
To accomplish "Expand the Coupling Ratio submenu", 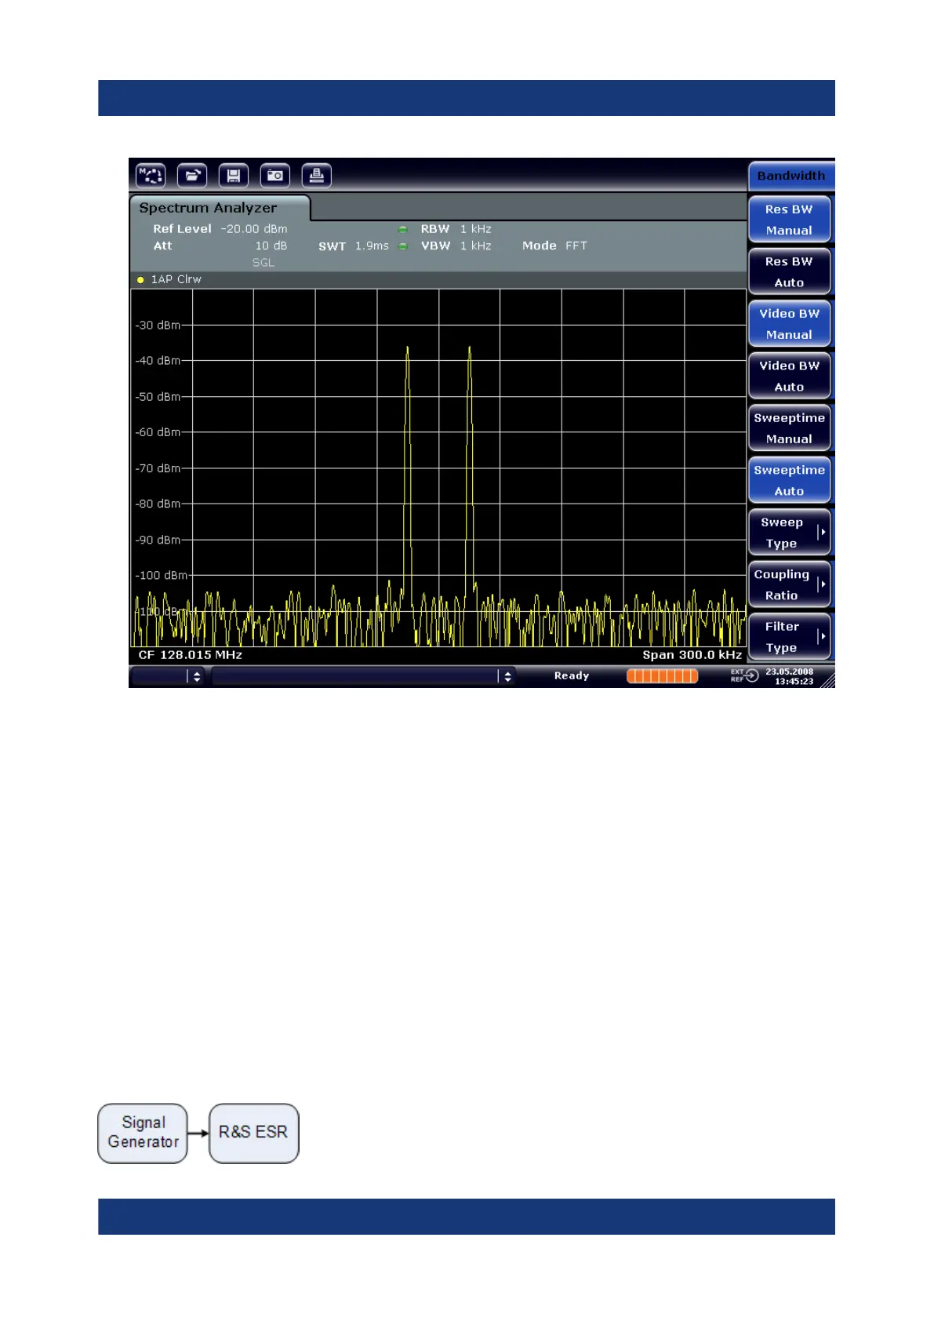I will (789, 585).
